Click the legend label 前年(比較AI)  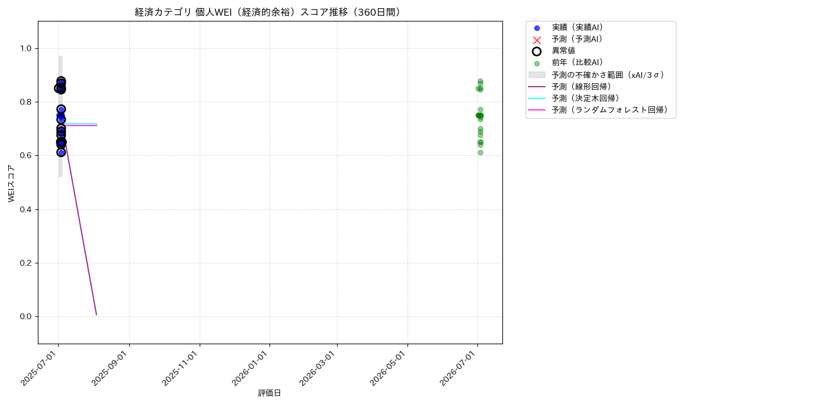[579, 63]
